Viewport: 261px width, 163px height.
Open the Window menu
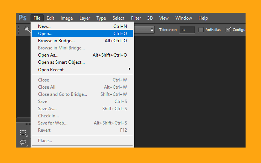pos(183,18)
